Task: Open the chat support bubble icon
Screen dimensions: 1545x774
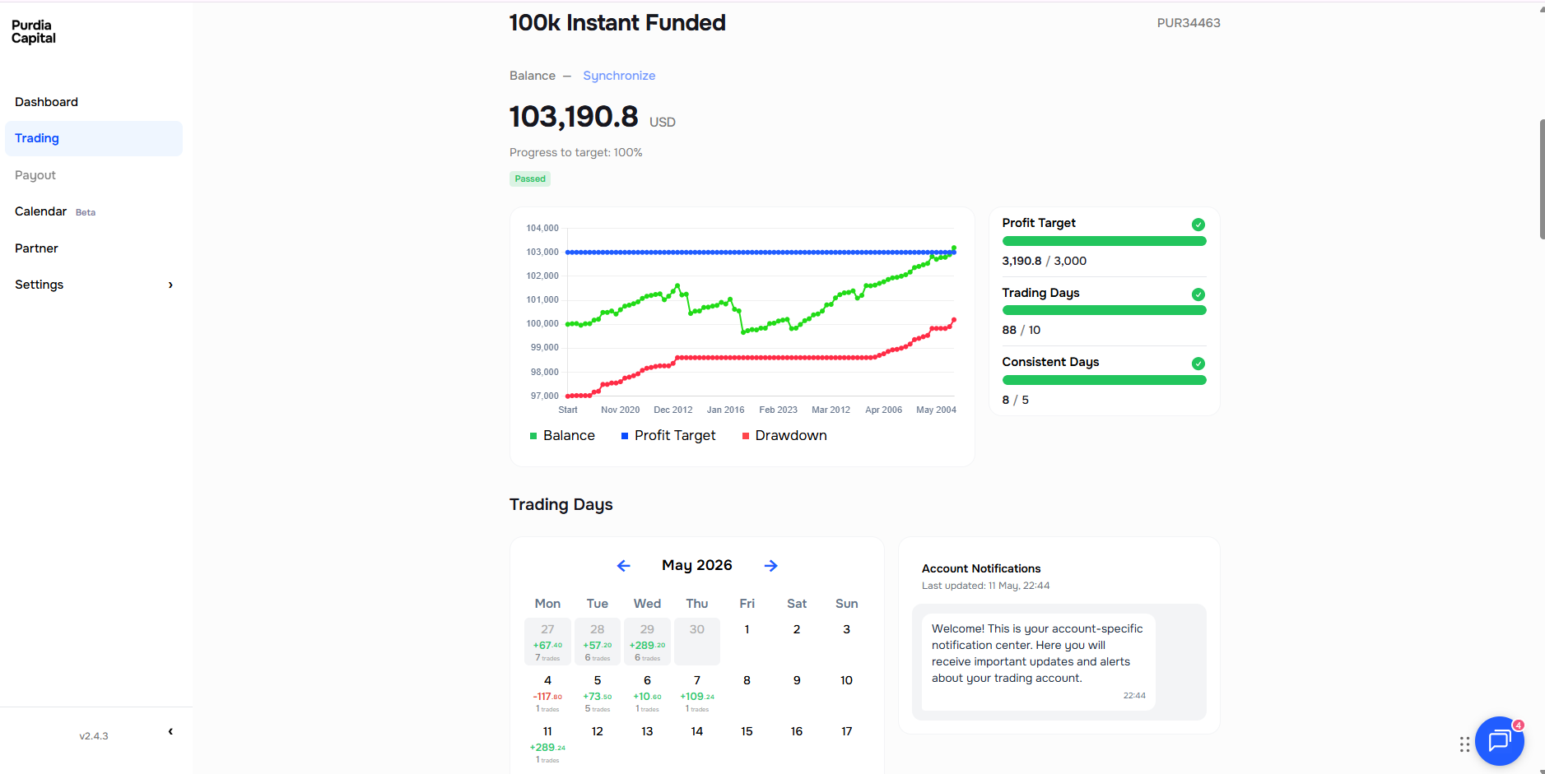Action: tap(1499, 741)
